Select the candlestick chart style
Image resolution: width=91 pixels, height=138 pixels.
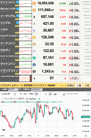(x=50, y=94)
